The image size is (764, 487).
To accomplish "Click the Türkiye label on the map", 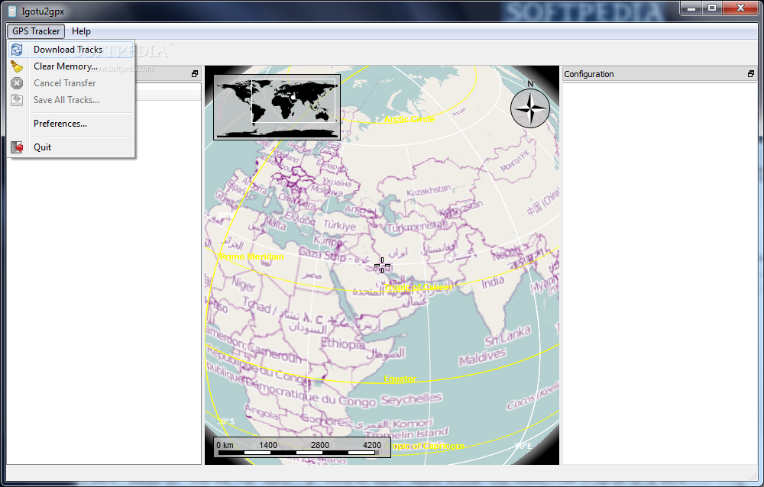I will pos(340,225).
